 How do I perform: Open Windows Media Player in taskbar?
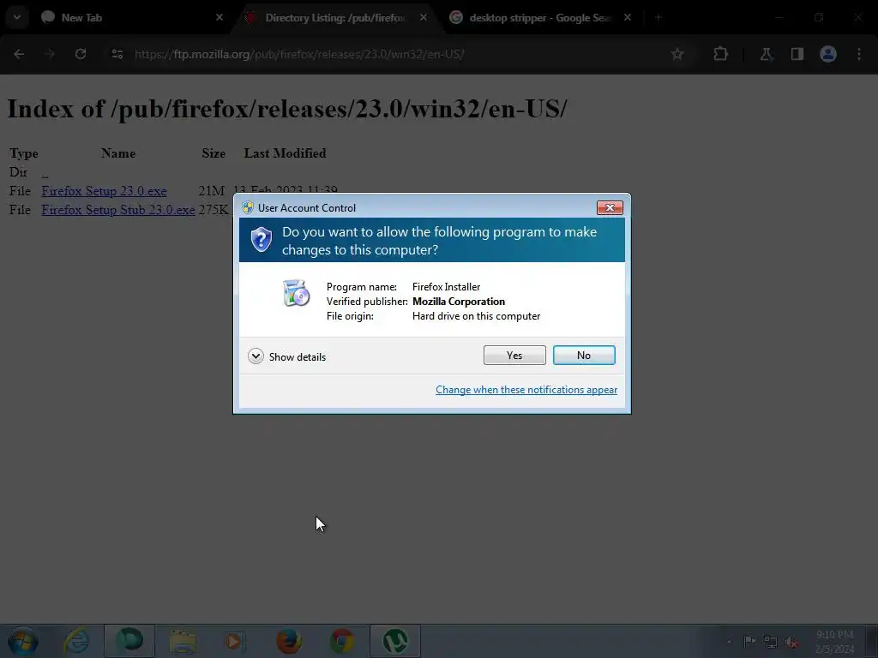[233, 641]
